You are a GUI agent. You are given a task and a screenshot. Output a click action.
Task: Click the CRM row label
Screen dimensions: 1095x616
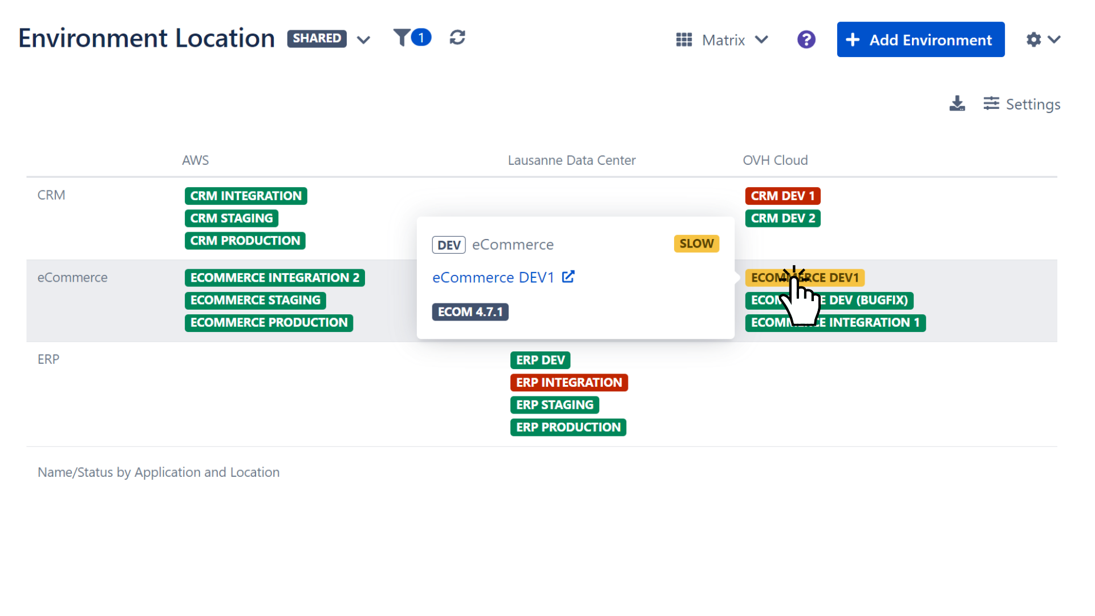(51, 195)
